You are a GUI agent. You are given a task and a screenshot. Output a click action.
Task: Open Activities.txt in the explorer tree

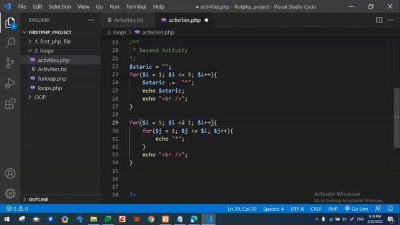pyautogui.click(x=52, y=69)
